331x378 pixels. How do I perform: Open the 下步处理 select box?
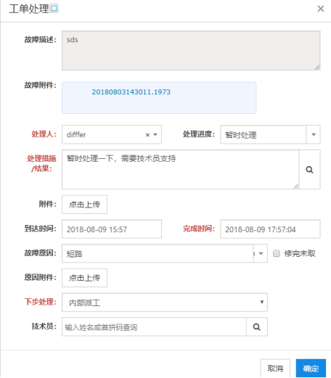tap(165, 303)
